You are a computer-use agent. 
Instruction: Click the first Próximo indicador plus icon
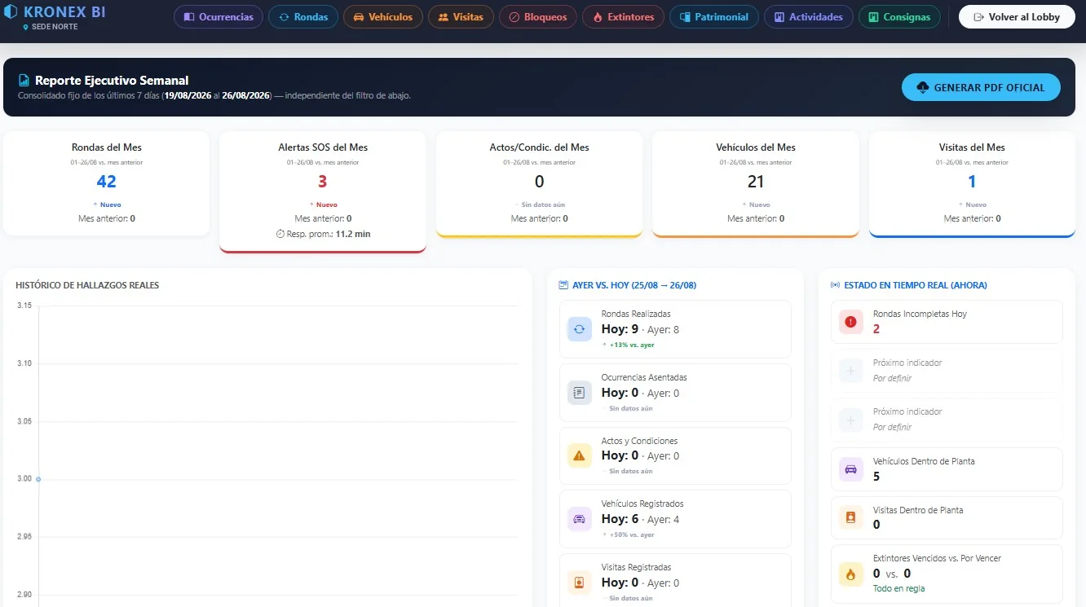click(850, 371)
